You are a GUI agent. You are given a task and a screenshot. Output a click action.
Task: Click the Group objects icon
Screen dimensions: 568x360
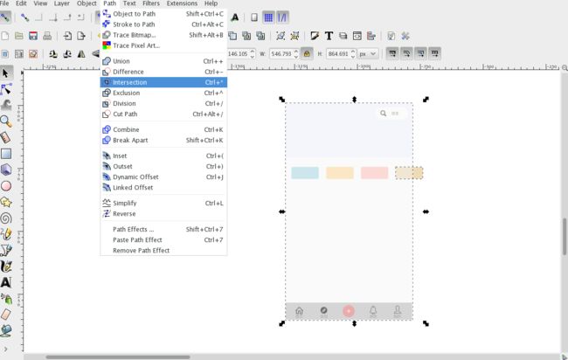click(281, 36)
